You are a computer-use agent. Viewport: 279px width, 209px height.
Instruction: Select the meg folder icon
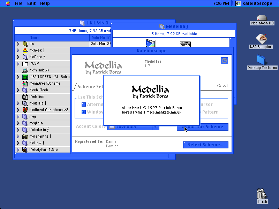point(25,116)
